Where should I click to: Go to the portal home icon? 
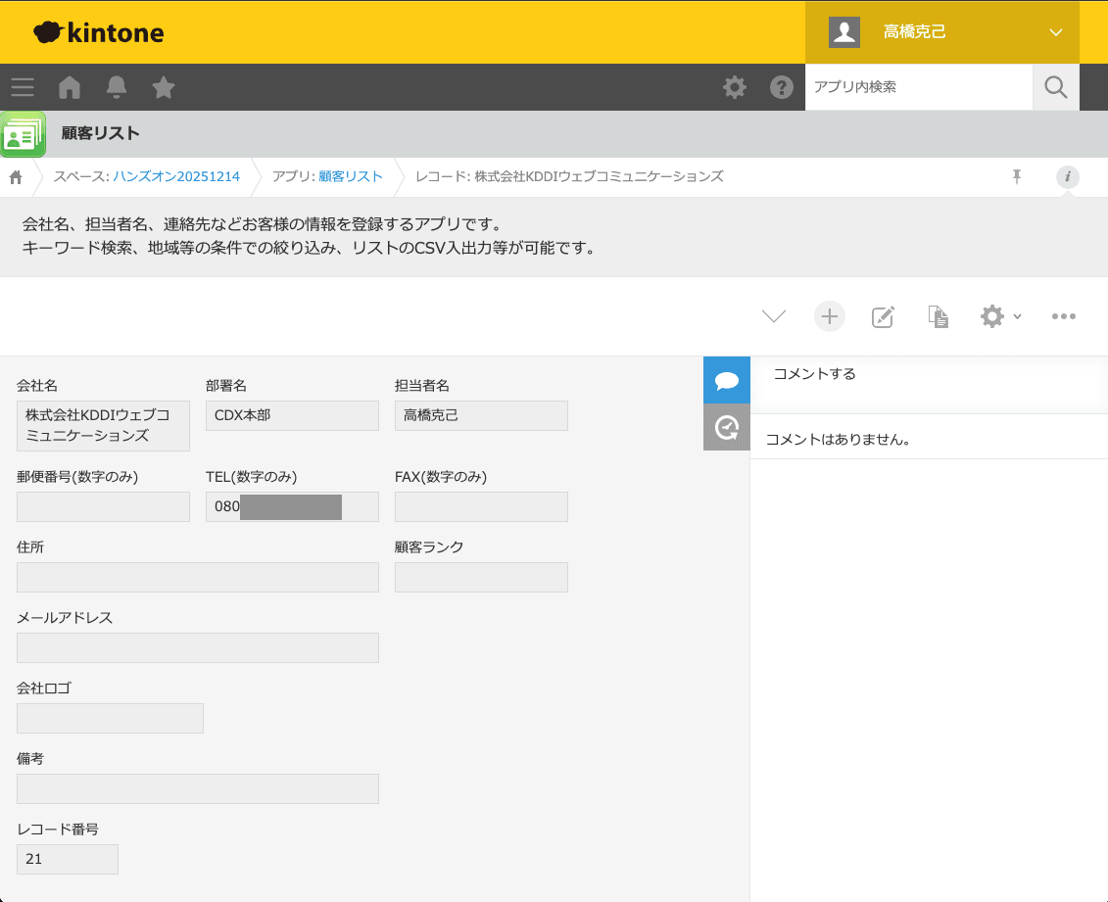69,87
